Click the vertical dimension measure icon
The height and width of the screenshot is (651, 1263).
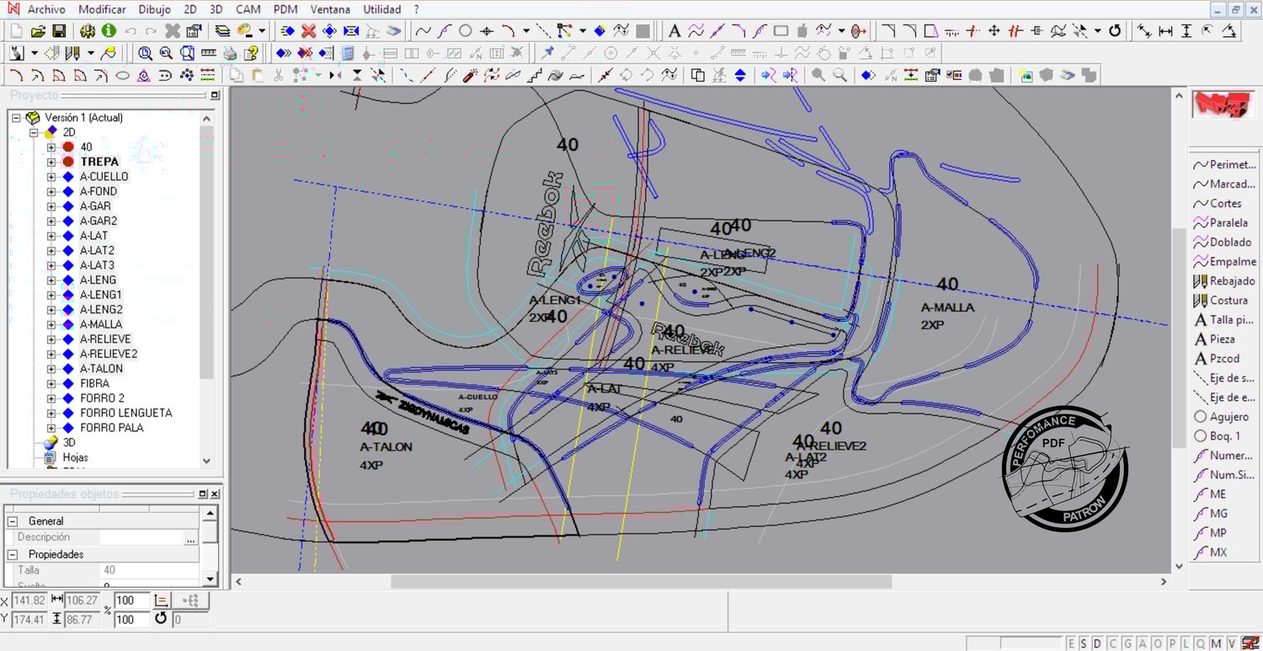1186,31
